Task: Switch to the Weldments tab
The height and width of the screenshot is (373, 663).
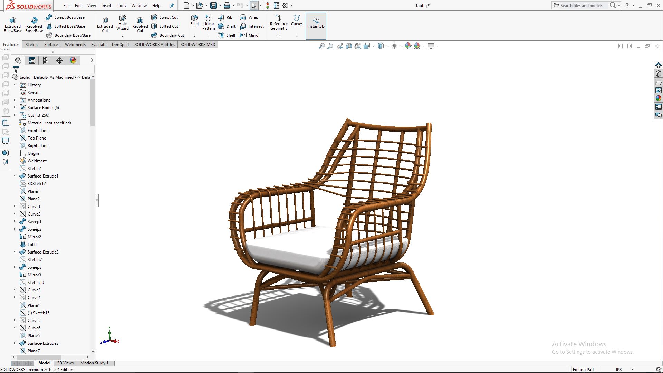Action: pyautogui.click(x=75, y=44)
